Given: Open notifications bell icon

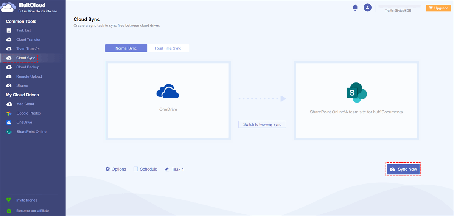Looking at the screenshot, I should [x=355, y=8].
